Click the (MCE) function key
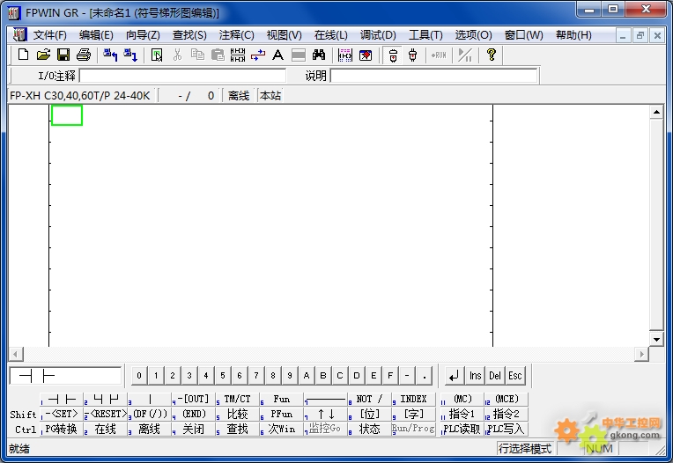This screenshot has height=463, width=673. point(507,399)
